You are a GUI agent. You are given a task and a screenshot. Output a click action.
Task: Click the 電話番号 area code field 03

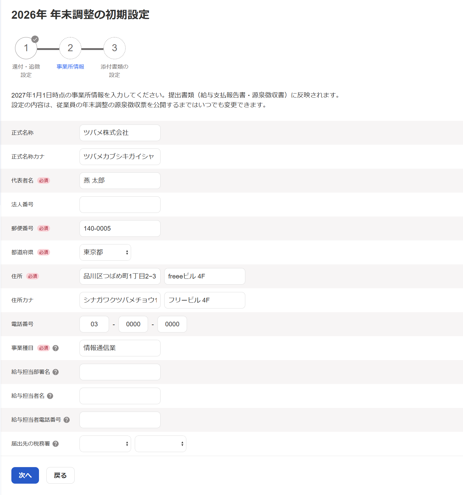click(94, 324)
